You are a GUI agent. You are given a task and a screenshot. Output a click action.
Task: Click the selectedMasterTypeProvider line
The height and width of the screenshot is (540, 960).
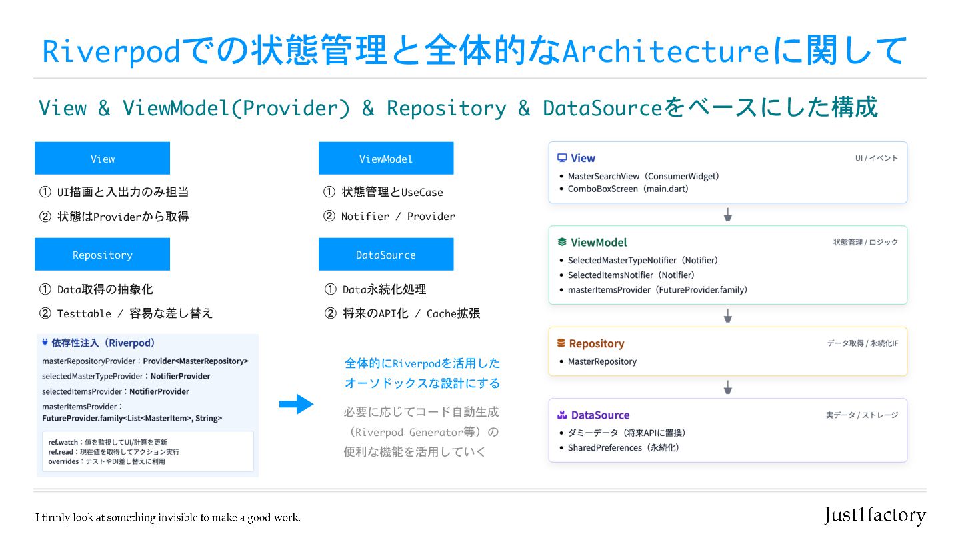tap(126, 376)
